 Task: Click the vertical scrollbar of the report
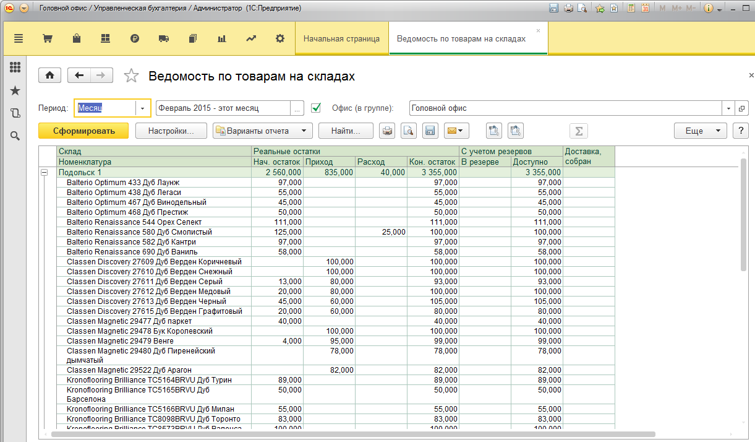[743, 214]
